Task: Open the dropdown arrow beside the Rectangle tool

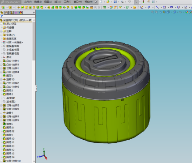Action: (168, 7)
